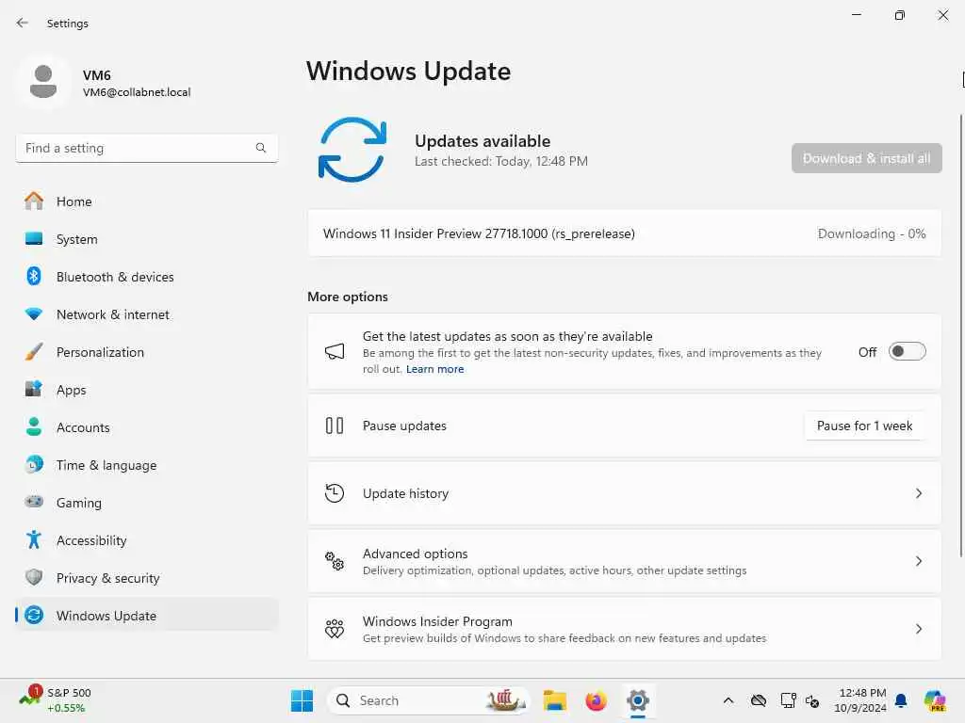Click the System monitor icon
The height and width of the screenshot is (723, 965).
34,238
